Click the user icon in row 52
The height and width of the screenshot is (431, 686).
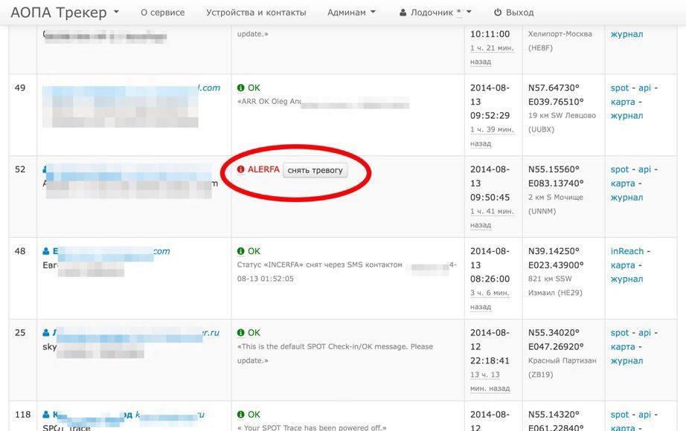click(x=46, y=169)
